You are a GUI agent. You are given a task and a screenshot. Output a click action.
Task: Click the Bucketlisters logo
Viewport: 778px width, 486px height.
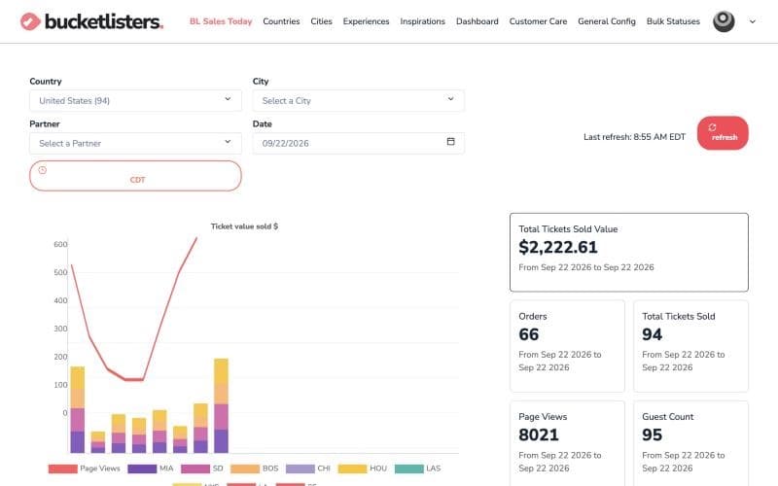tap(91, 21)
